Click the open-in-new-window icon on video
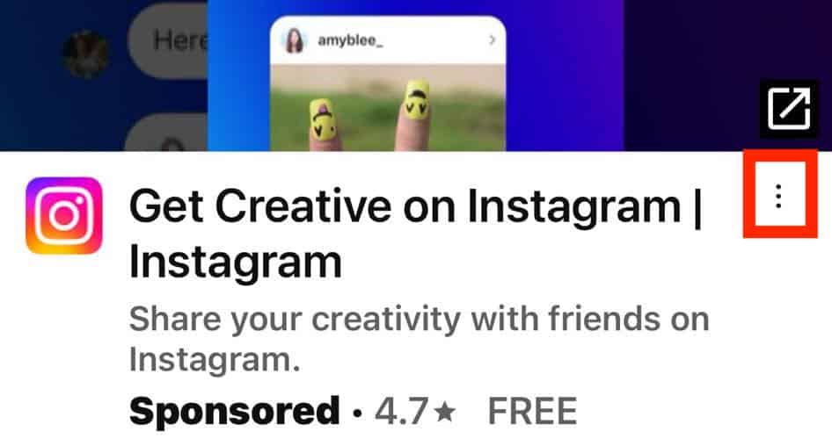Screen dimensions: 832x439 point(789,109)
